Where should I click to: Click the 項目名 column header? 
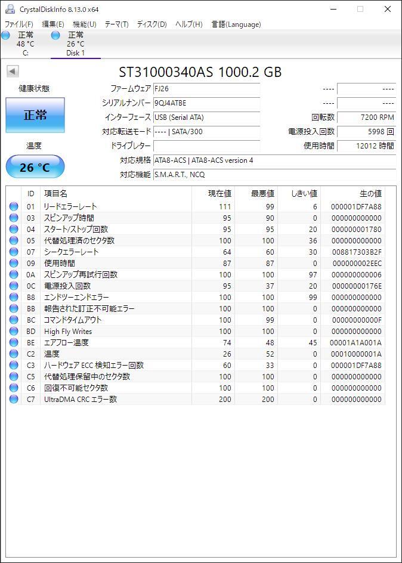(116, 194)
